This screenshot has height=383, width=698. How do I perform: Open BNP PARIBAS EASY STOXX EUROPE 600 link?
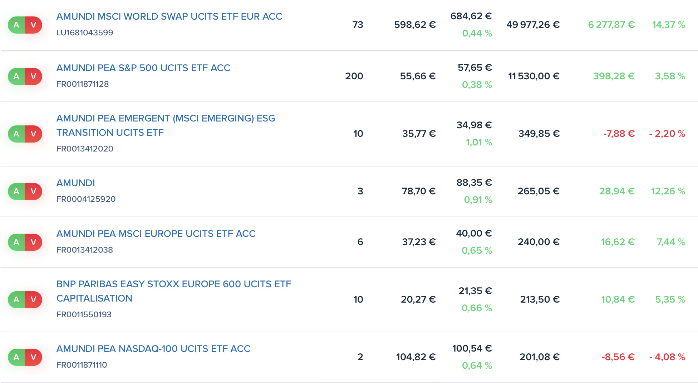tap(174, 291)
